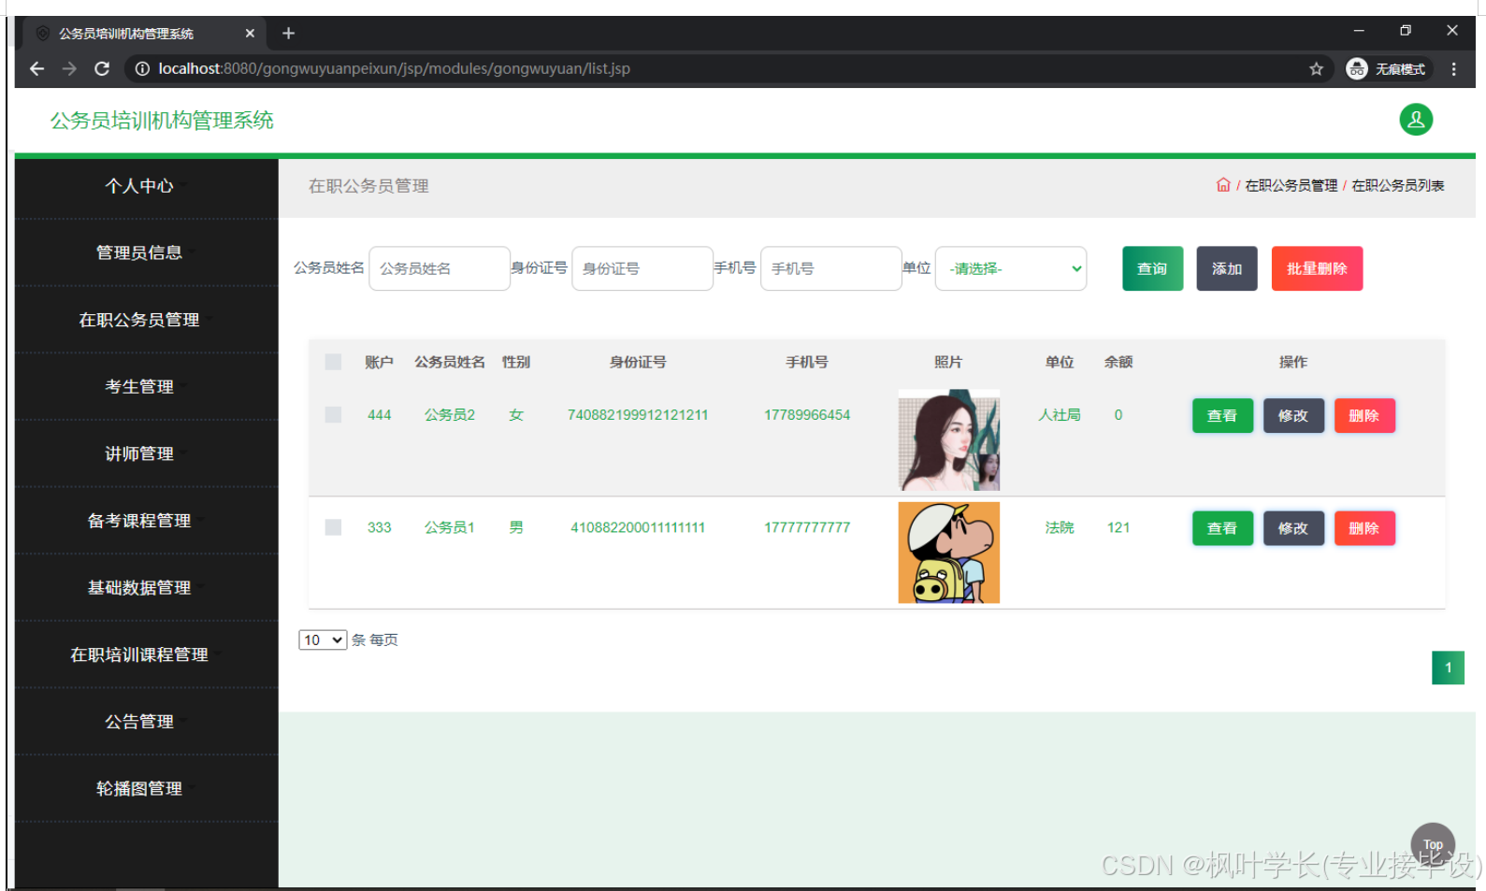Open the 单位 -请选择- dropdown
The width and height of the screenshot is (1486, 891).
tap(1011, 268)
